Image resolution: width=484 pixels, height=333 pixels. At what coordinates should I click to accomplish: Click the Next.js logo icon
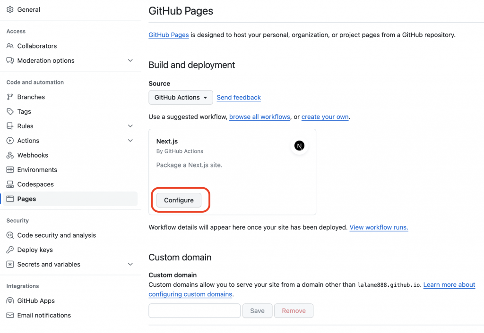click(299, 146)
